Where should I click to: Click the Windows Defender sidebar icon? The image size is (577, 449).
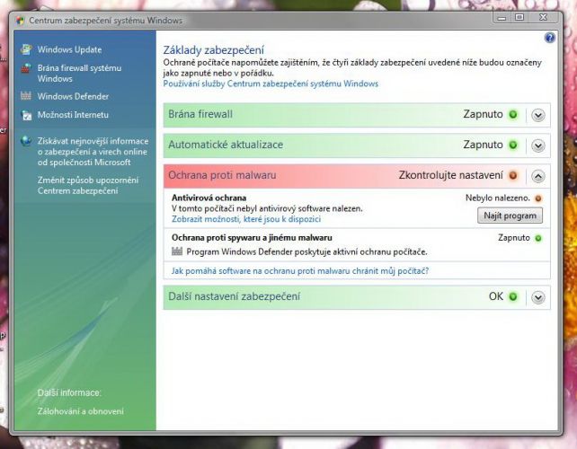tap(26, 96)
